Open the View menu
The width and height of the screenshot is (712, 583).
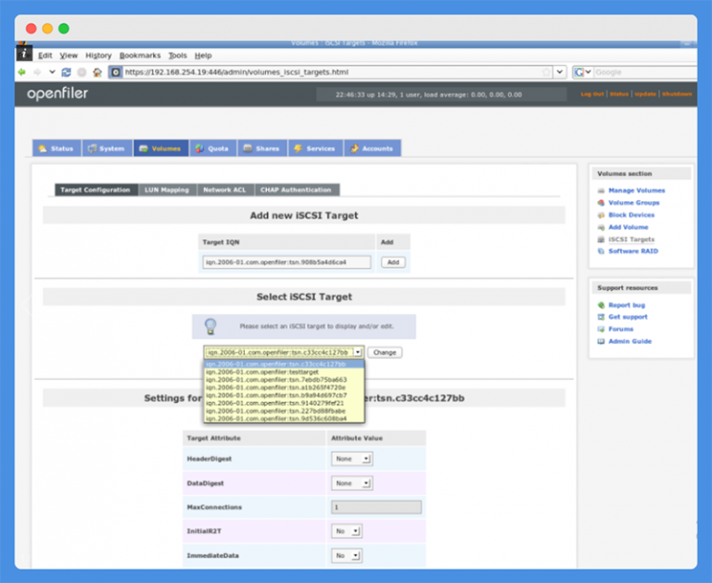[x=69, y=56]
